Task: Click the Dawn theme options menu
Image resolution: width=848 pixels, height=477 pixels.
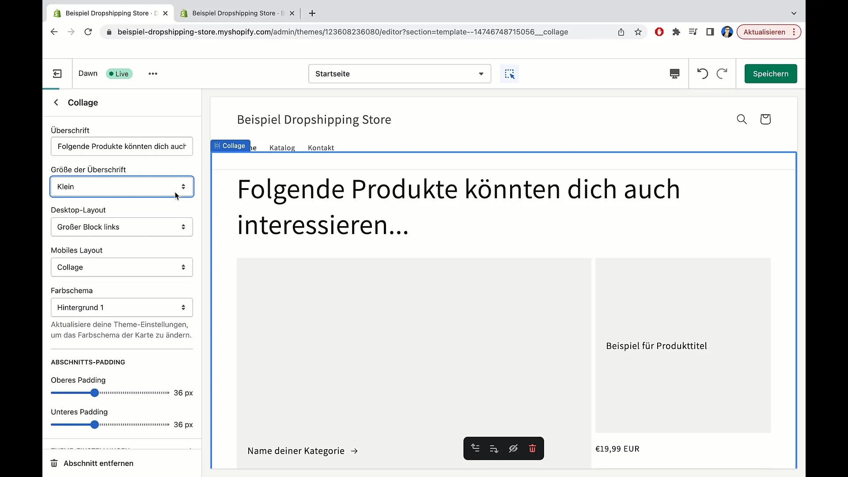Action: tap(152, 73)
